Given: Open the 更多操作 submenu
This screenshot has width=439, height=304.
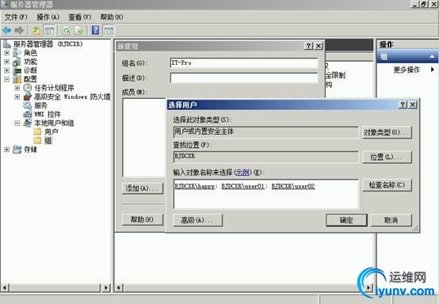Looking at the screenshot, I should (x=407, y=70).
